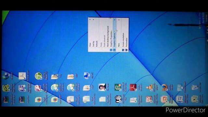Open the Microsoft PowerPoint shortcut icon
The height and width of the screenshot is (117, 208).
pos(164,99)
